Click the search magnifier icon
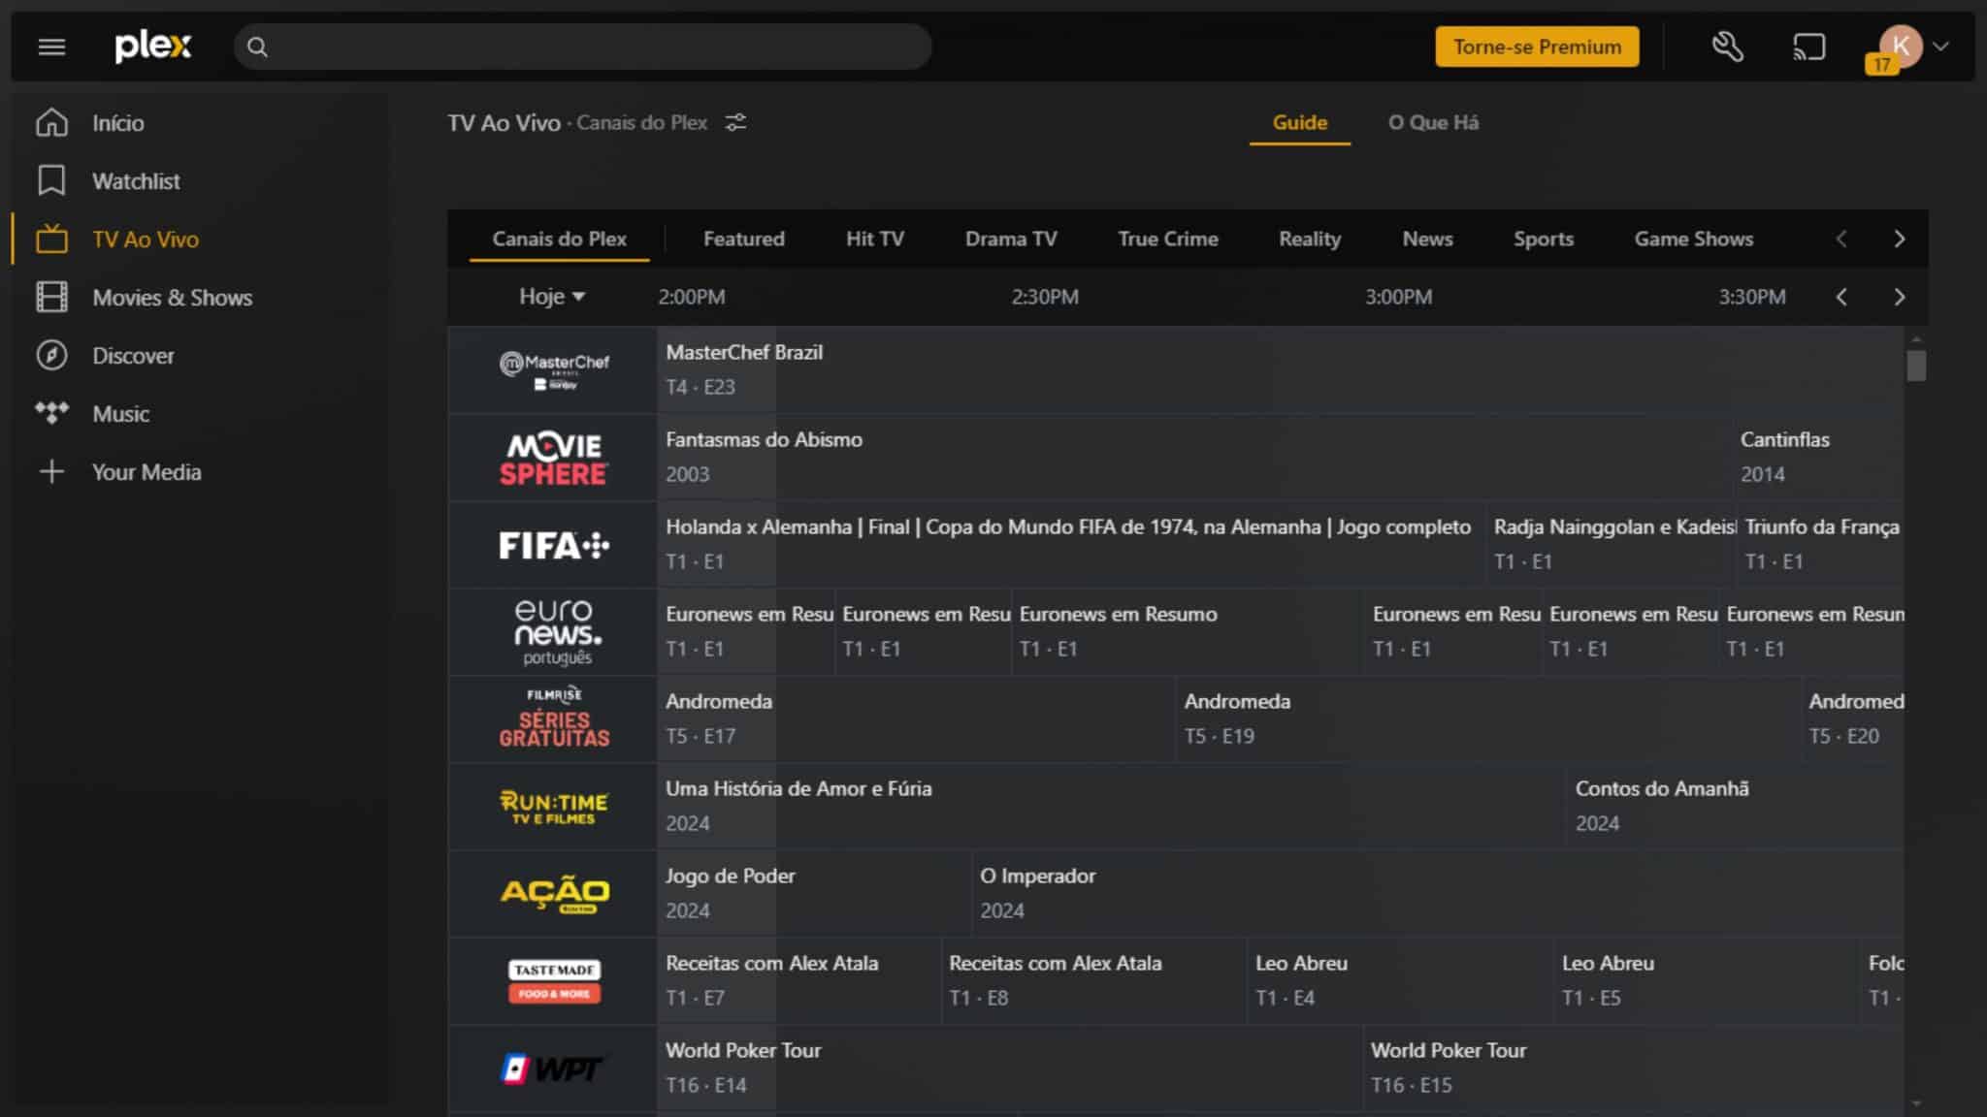Screen dimensions: 1987x1117 tap(259, 46)
